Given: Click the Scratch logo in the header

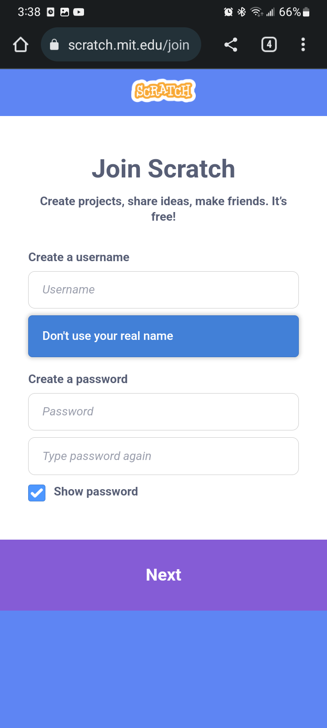Looking at the screenshot, I should click(x=163, y=91).
